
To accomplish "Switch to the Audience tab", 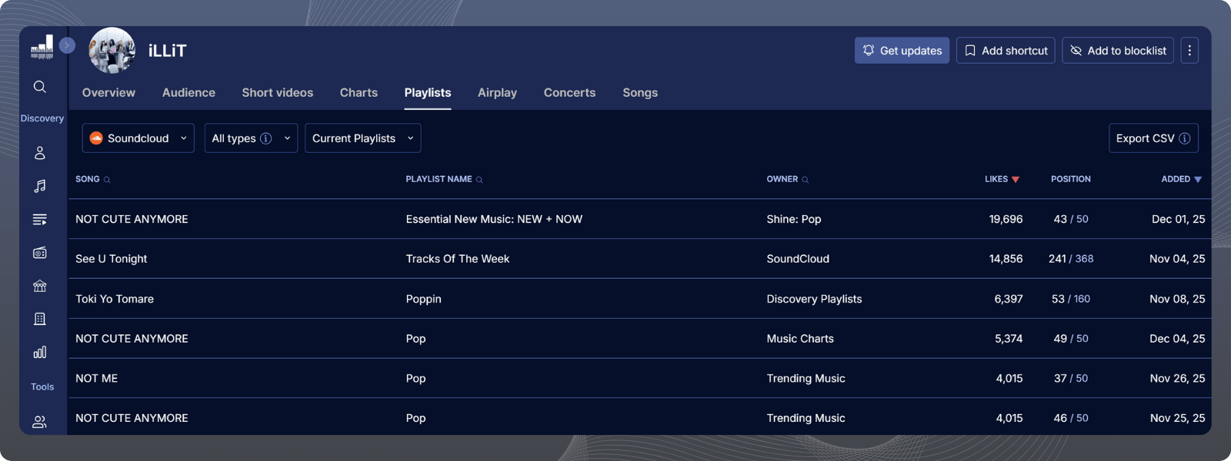I will (x=188, y=93).
